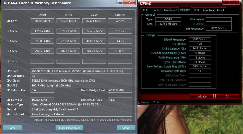The image size is (243, 134).
Task: Click the Chipset Intel Wellsburg X99 field
Action: point(81,109)
